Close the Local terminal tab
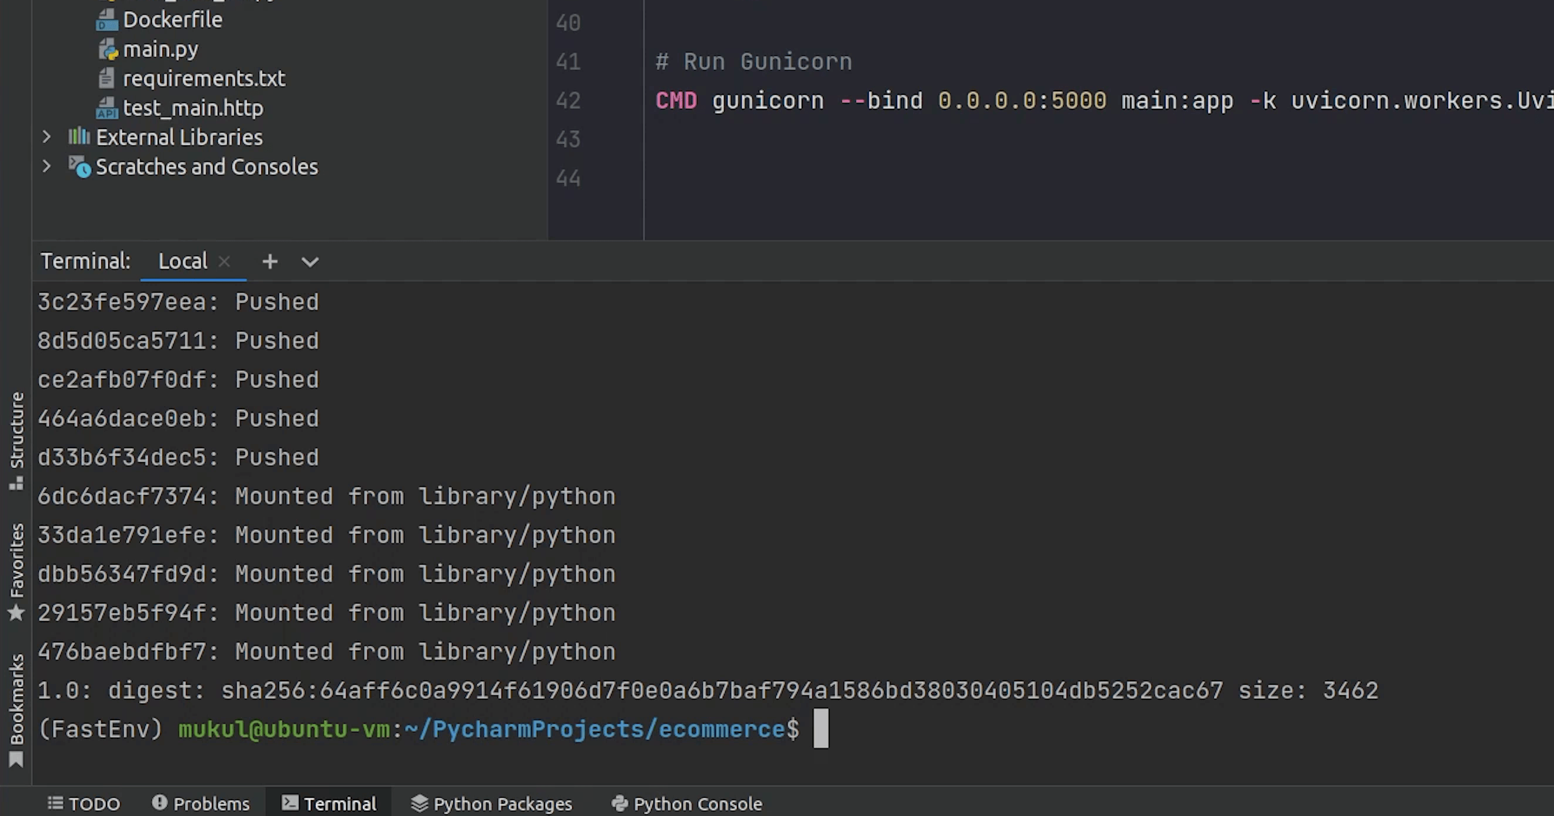 pyautogui.click(x=224, y=261)
